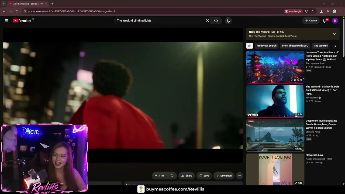Open more actions three-dot menu under video
The image size is (345, 194).
coord(239,176)
